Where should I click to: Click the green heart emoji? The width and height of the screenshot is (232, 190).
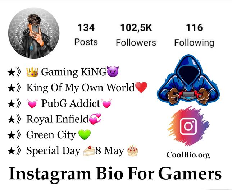pyautogui.click(x=84, y=135)
